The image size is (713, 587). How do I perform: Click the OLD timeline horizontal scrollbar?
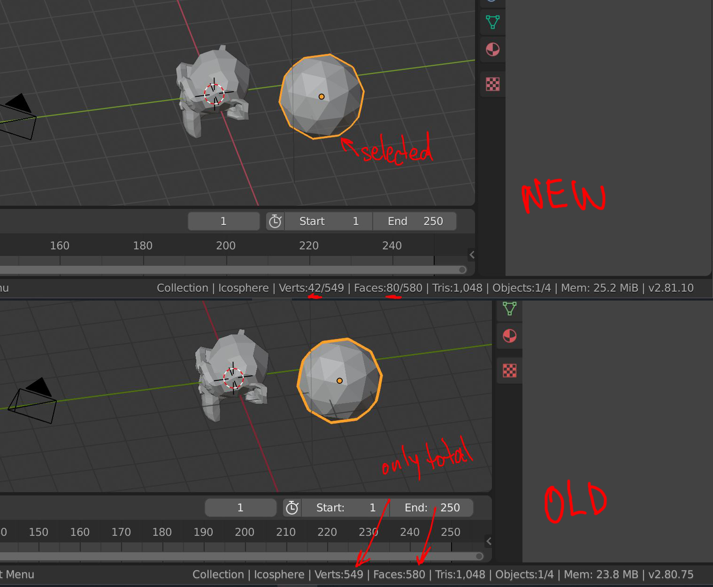click(241, 556)
